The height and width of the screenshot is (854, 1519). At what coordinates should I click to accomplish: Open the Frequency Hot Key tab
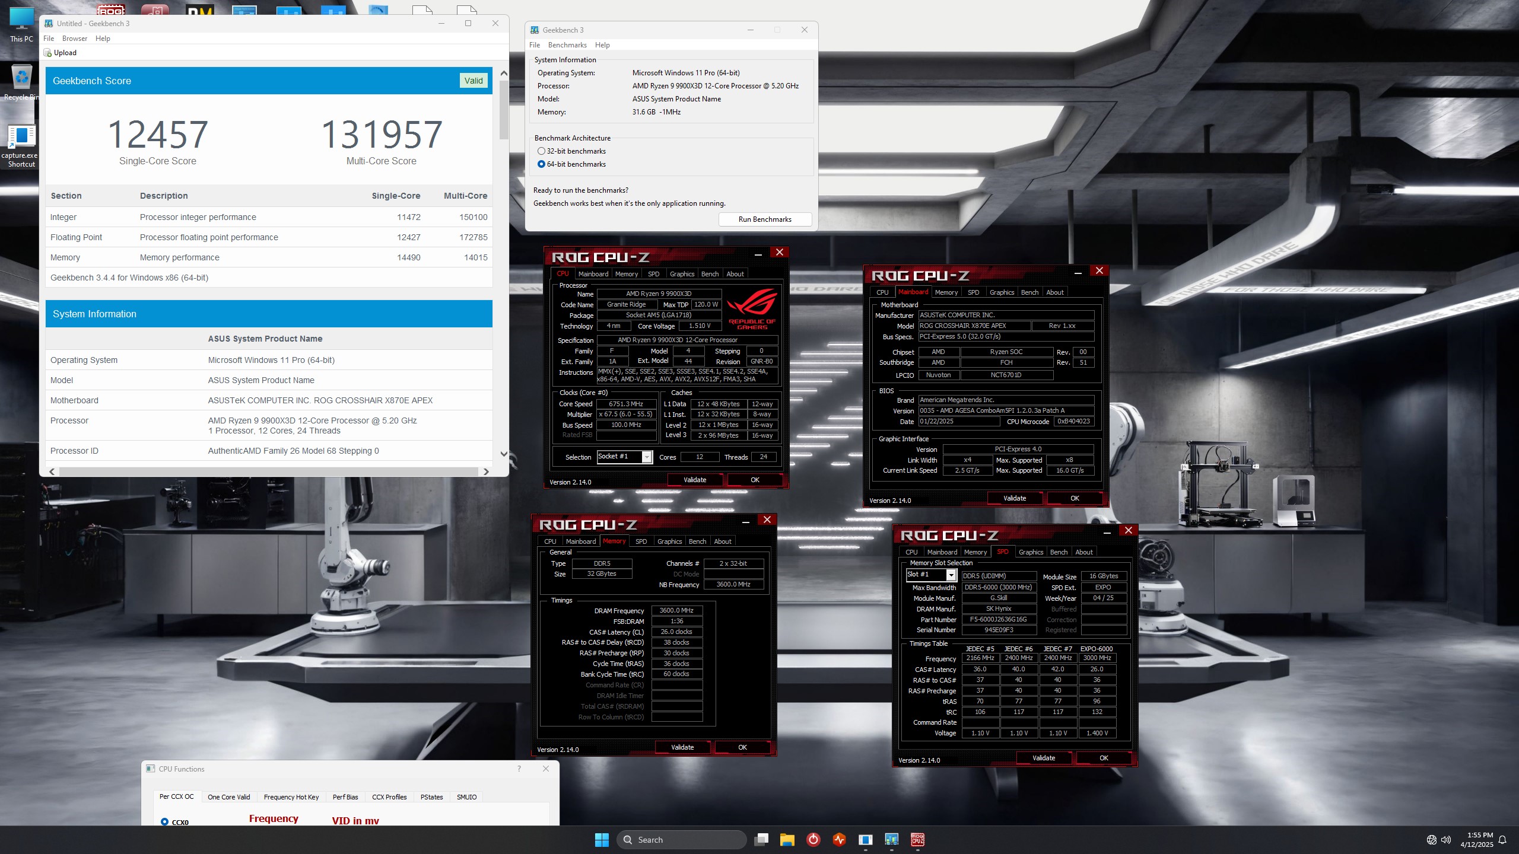tap(291, 797)
